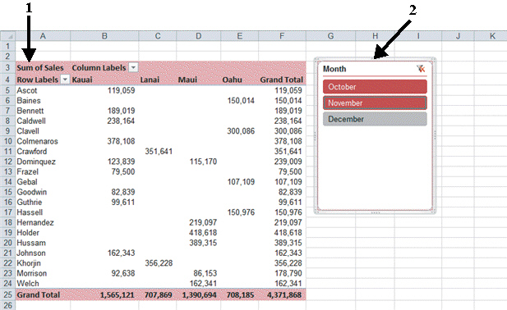Select column H header
Viewport: 507px width, 310px height.
click(375, 36)
